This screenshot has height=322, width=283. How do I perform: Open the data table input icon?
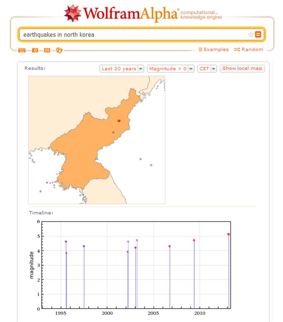coord(47,50)
